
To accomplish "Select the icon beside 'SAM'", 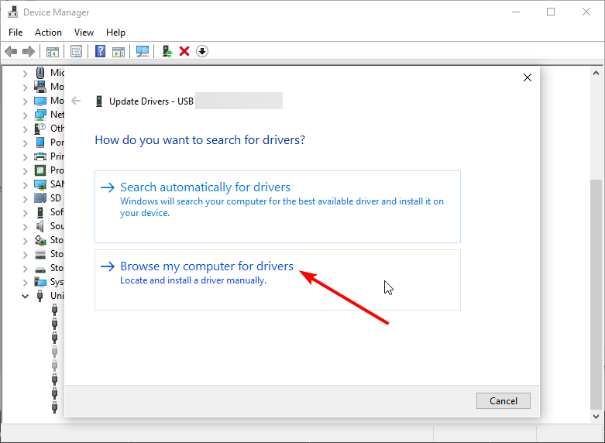I will [40, 184].
